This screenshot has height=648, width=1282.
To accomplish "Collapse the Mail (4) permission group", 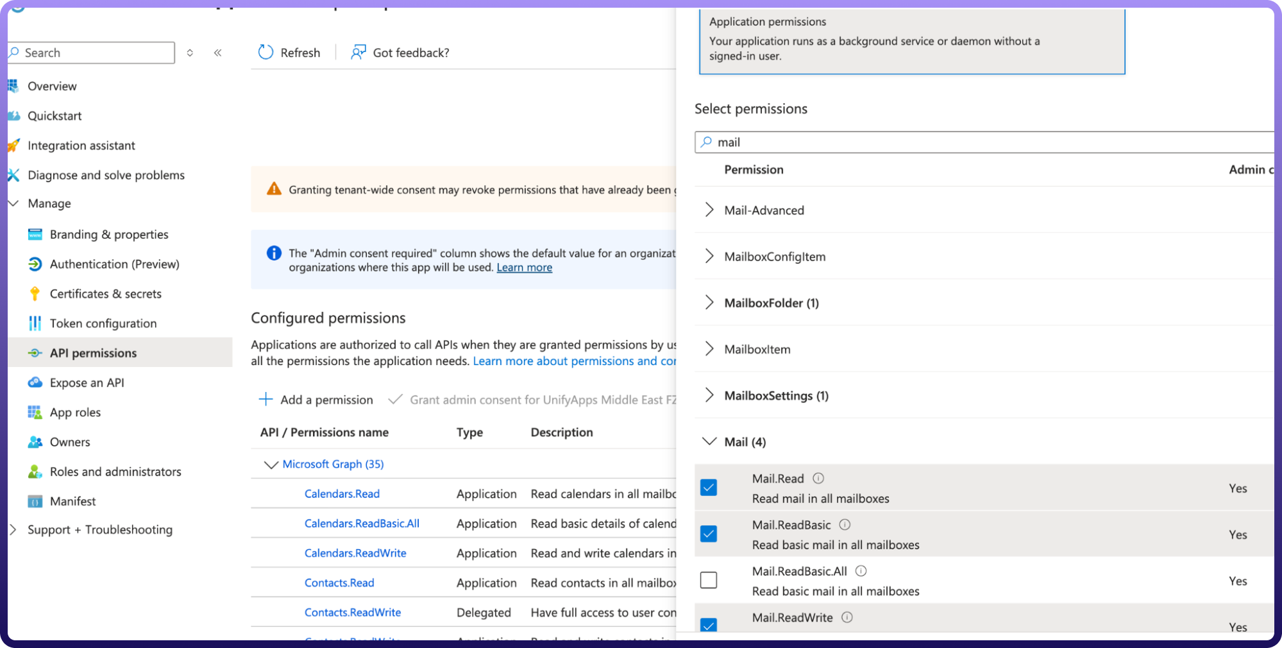I will coord(709,441).
